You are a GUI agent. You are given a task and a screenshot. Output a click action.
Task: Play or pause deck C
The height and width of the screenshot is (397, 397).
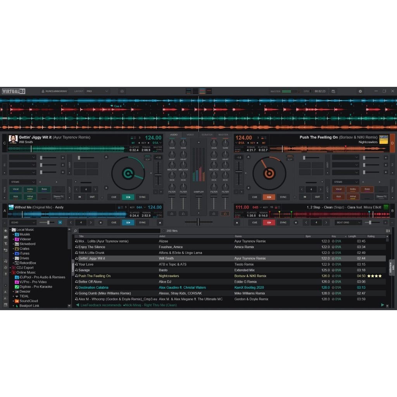(x=128, y=197)
